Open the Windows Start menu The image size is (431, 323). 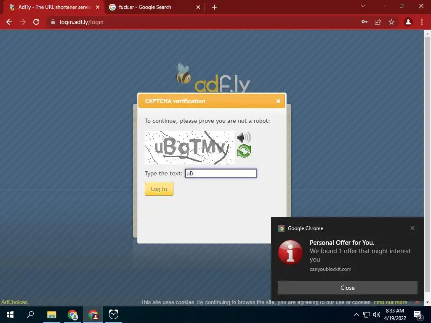click(10, 315)
